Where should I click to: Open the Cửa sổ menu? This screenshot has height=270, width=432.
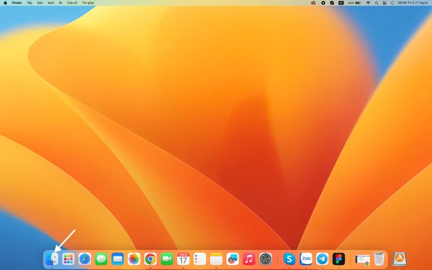click(x=72, y=3)
